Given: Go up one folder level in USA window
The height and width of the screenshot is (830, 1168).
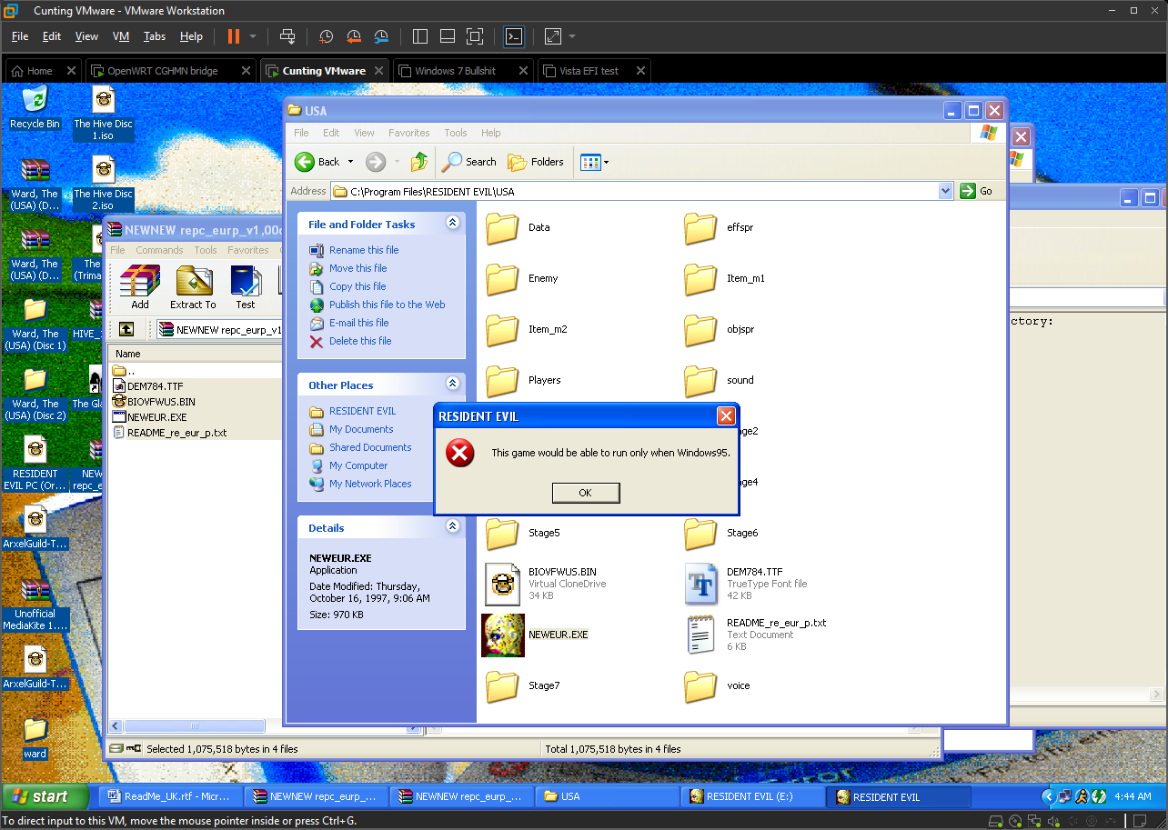Looking at the screenshot, I should click(419, 162).
